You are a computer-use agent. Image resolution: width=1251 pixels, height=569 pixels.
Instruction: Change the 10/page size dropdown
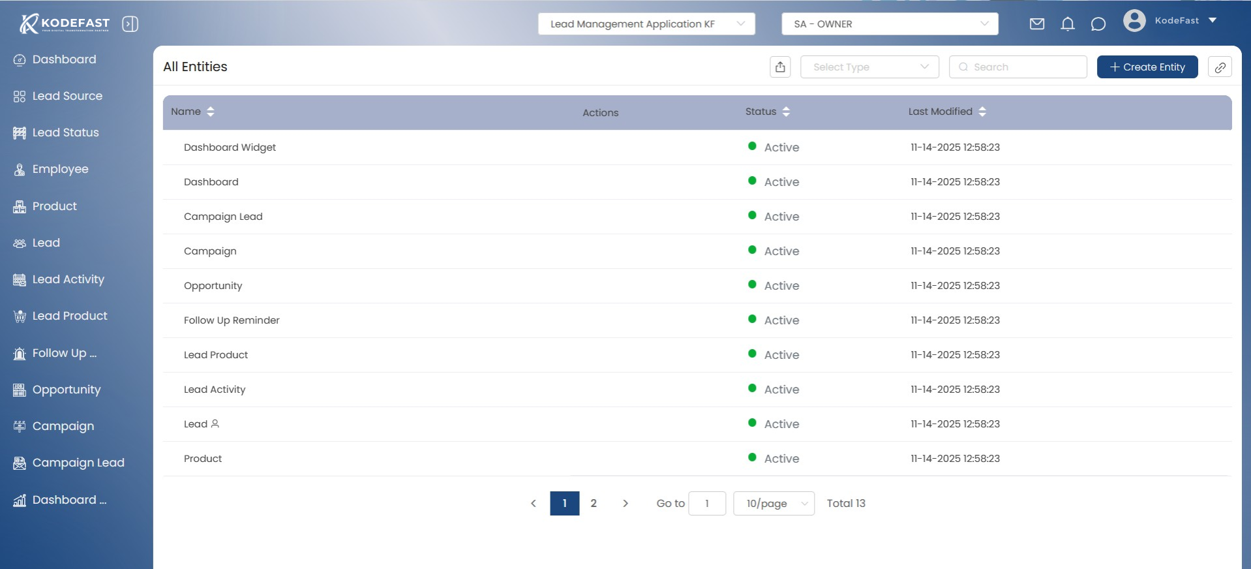[x=774, y=503]
